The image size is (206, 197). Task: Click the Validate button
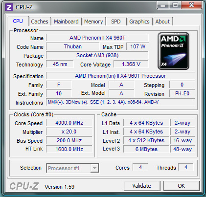[141, 186]
